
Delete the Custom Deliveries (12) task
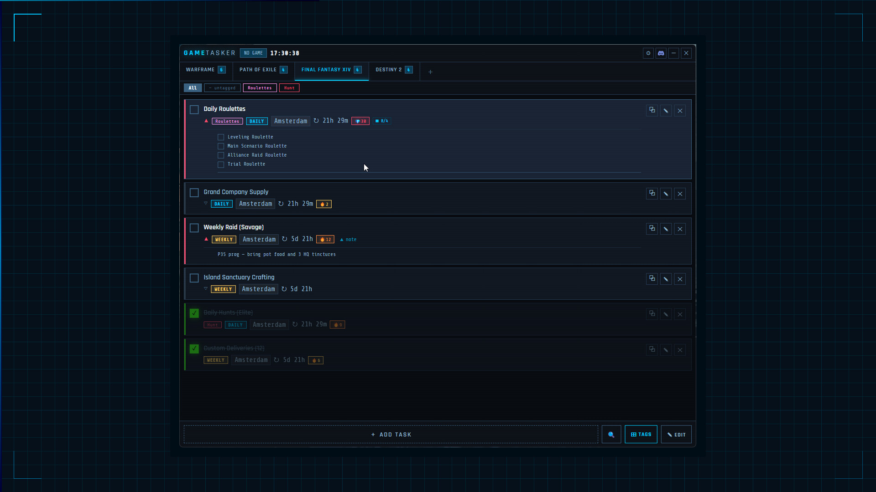coord(680,350)
